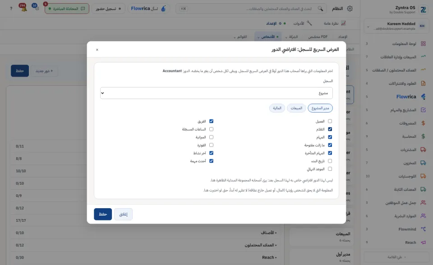Check الموعد النهائي checkbox
433x265 pixels.
pos(330,169)
